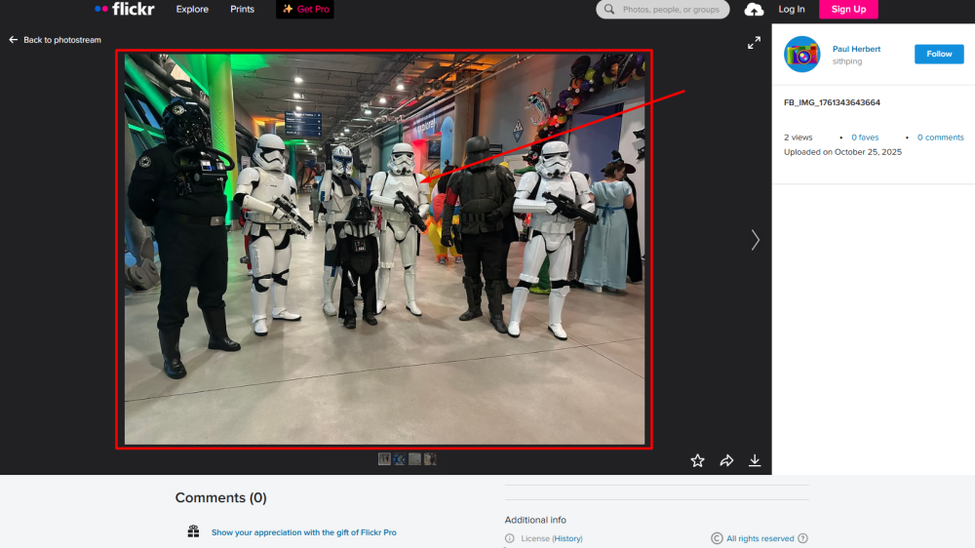Download the photo with download icon
The width and height of the screenshot is (975, 548).
pos(755,460)
